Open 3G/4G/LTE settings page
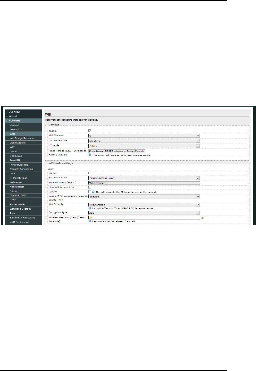 (23, 129)
